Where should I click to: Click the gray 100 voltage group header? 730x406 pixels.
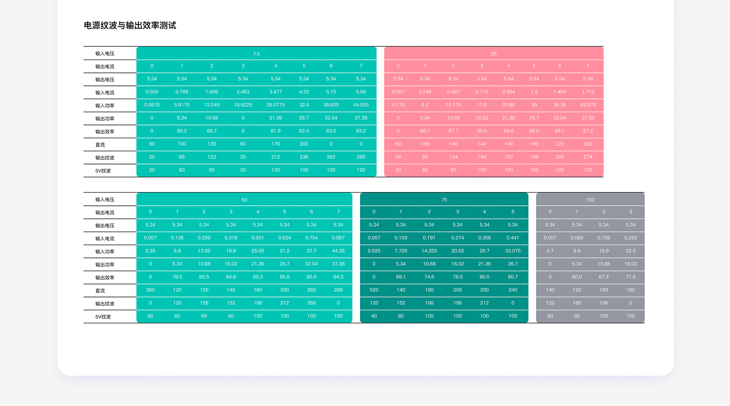(x=590, y=199)
